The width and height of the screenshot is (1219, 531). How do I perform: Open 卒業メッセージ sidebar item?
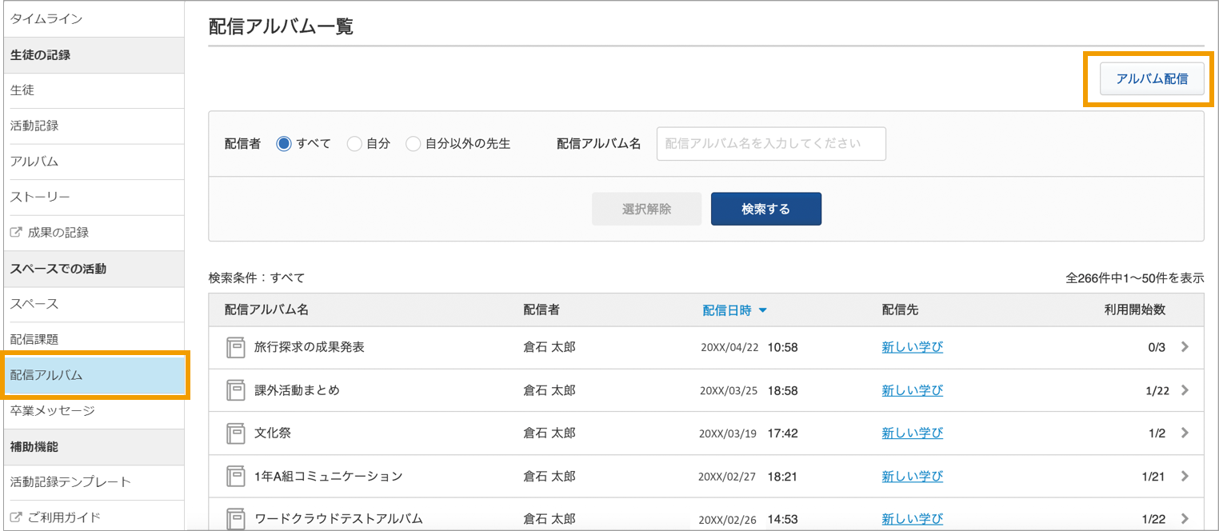93,411
